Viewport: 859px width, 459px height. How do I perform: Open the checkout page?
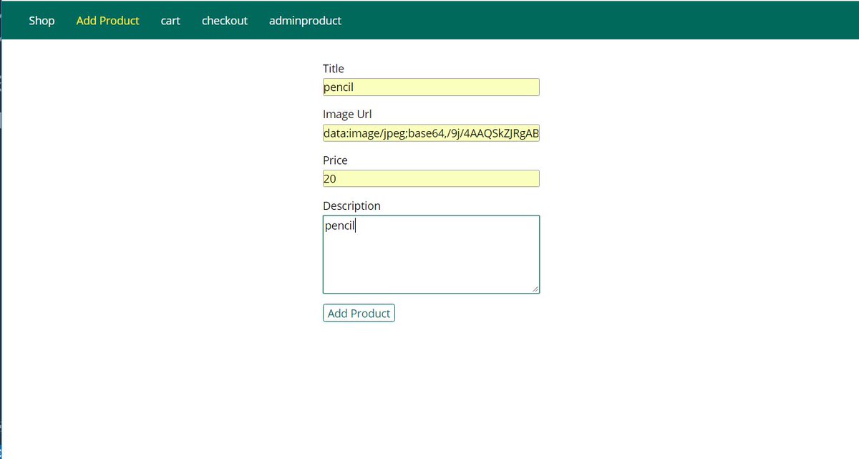pyautogui.click(x=224, y=20)
